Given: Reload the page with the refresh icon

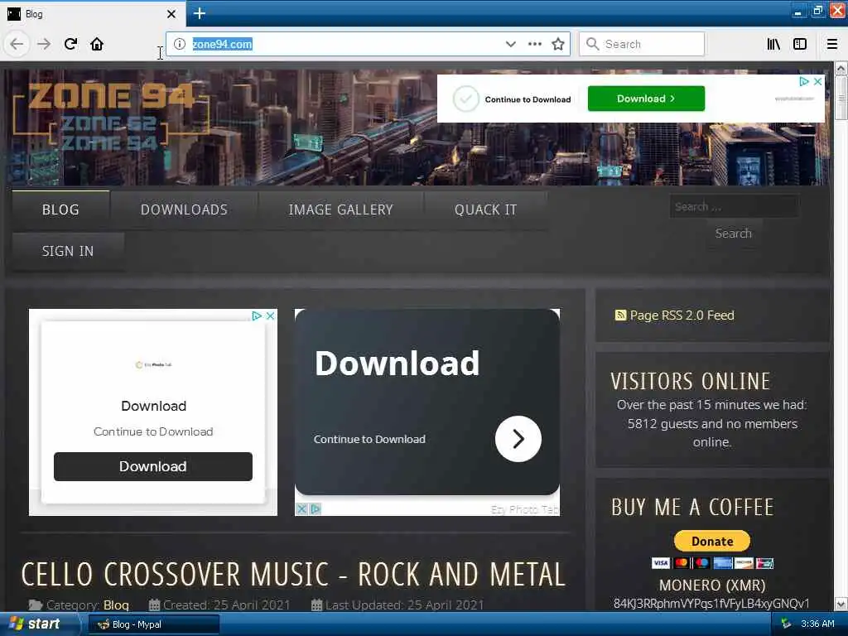Looking at the screenshot, I should (71, 44).
